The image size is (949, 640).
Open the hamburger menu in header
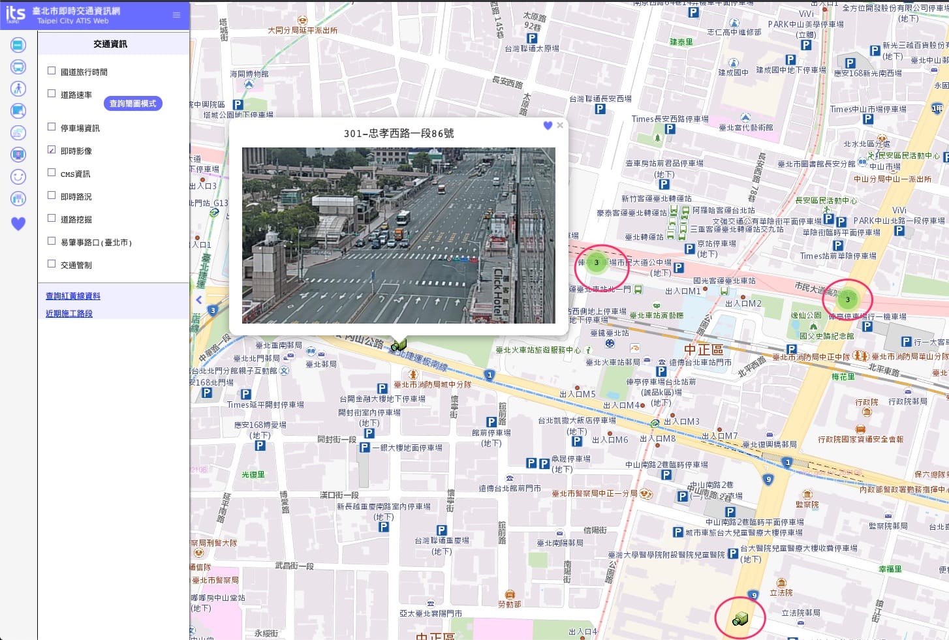(x=176, y=15)
